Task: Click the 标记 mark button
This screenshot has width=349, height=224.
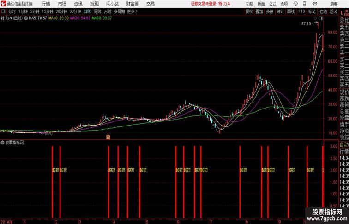Action: [312, 11]
